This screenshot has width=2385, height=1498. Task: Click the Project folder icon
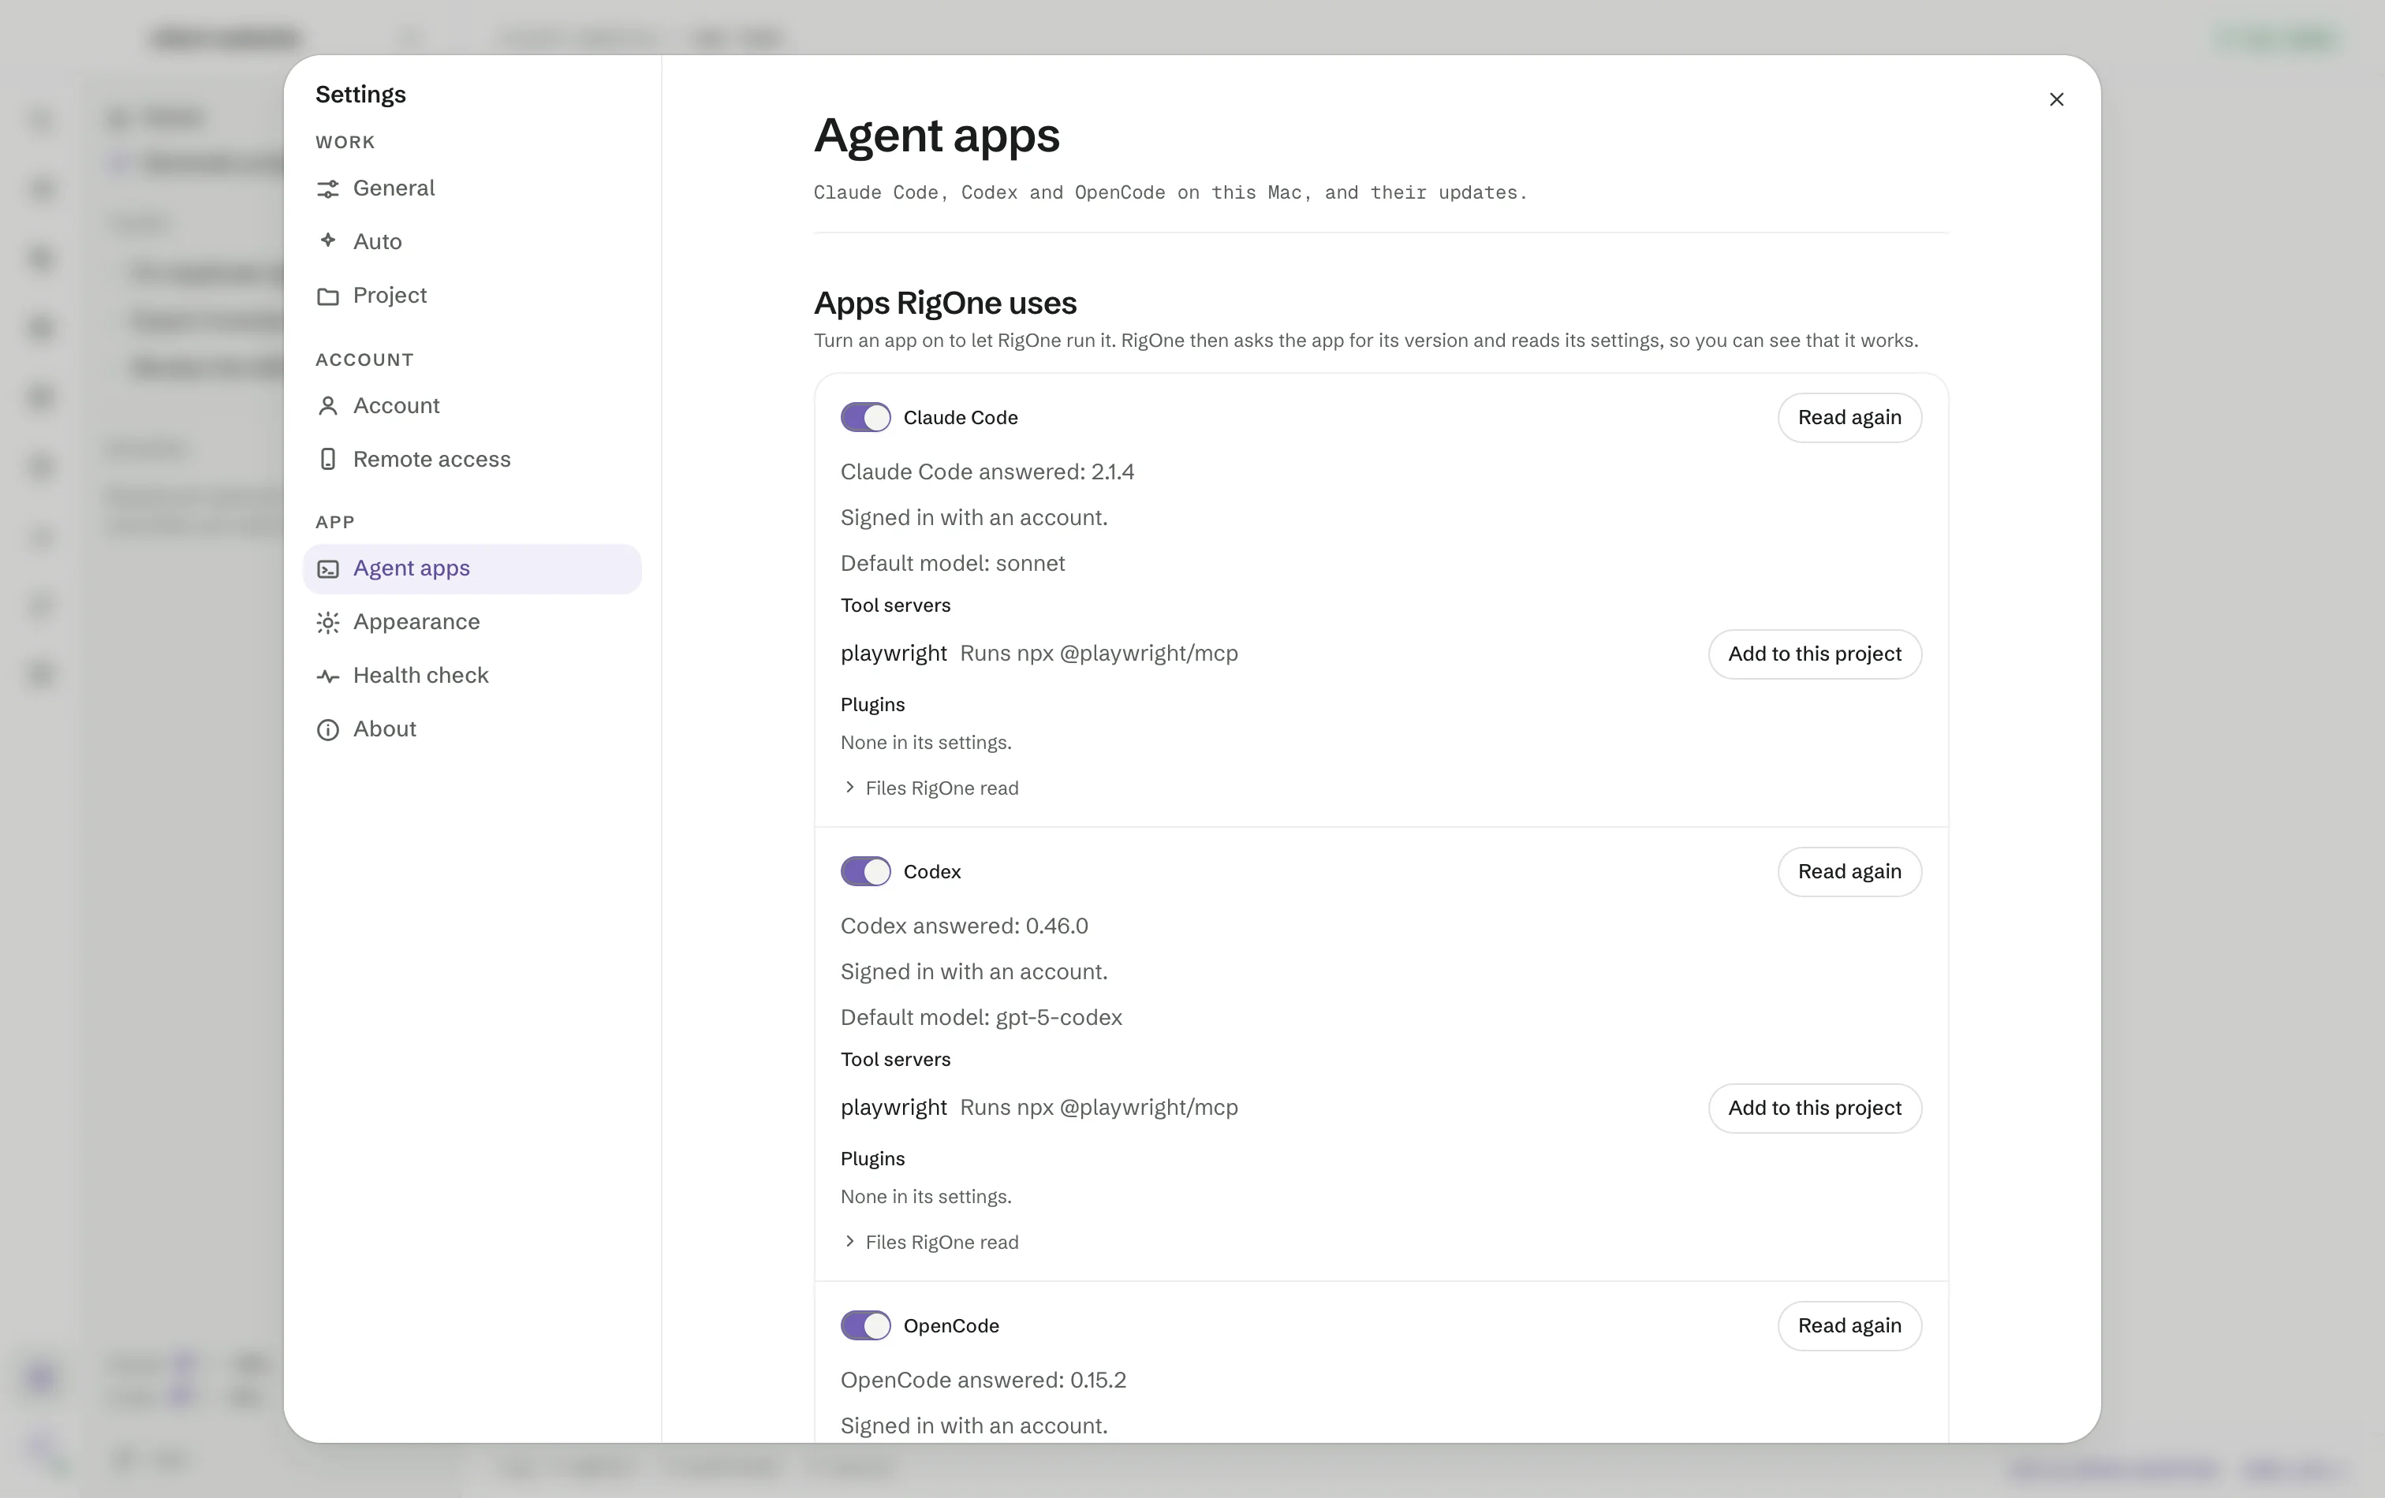click(x=328, y=296)
